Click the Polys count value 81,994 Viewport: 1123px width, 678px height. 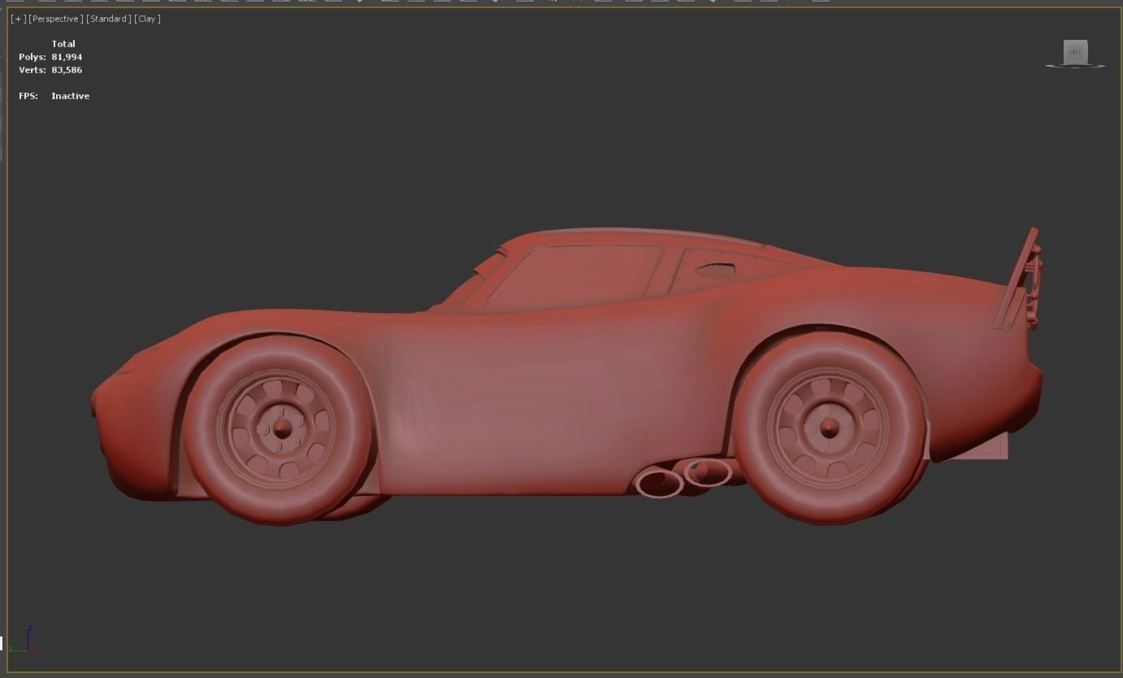click(x=67, y=57)
